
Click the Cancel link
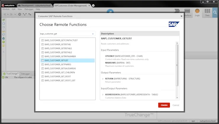coord(176,105)
